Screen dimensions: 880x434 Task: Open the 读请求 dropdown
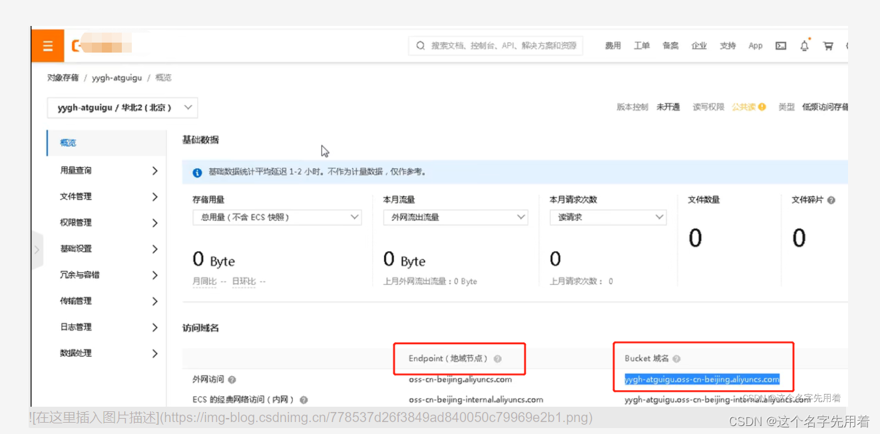(x=608, y=217)
